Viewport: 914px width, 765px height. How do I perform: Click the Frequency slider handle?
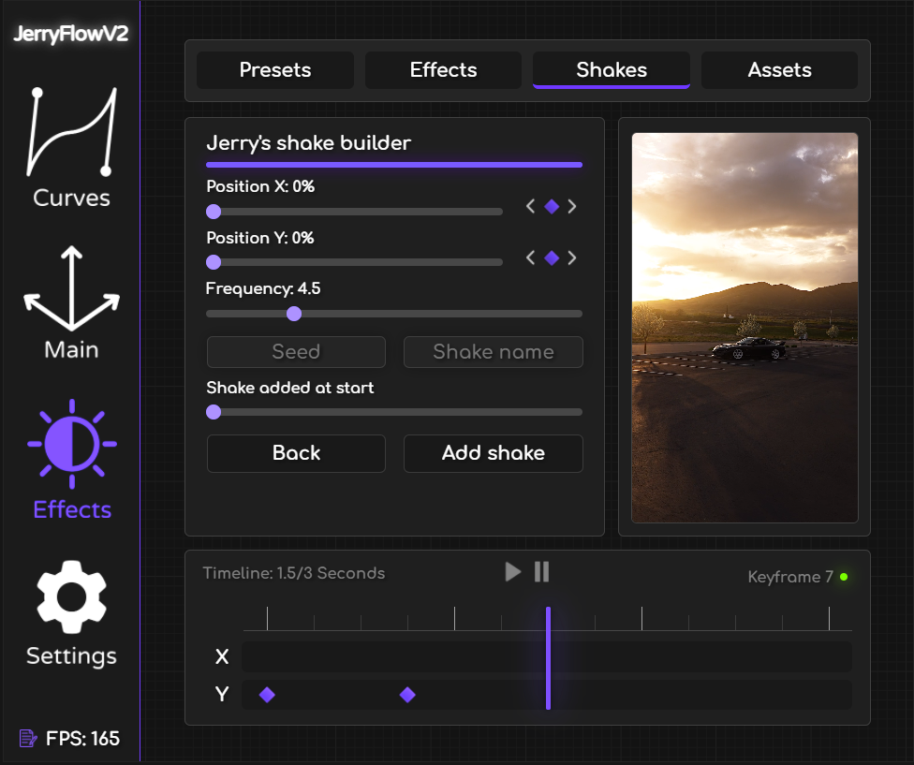click(x=294, y=314)
